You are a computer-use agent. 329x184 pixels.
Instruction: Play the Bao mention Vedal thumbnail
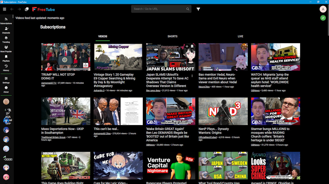coord(223,57)
